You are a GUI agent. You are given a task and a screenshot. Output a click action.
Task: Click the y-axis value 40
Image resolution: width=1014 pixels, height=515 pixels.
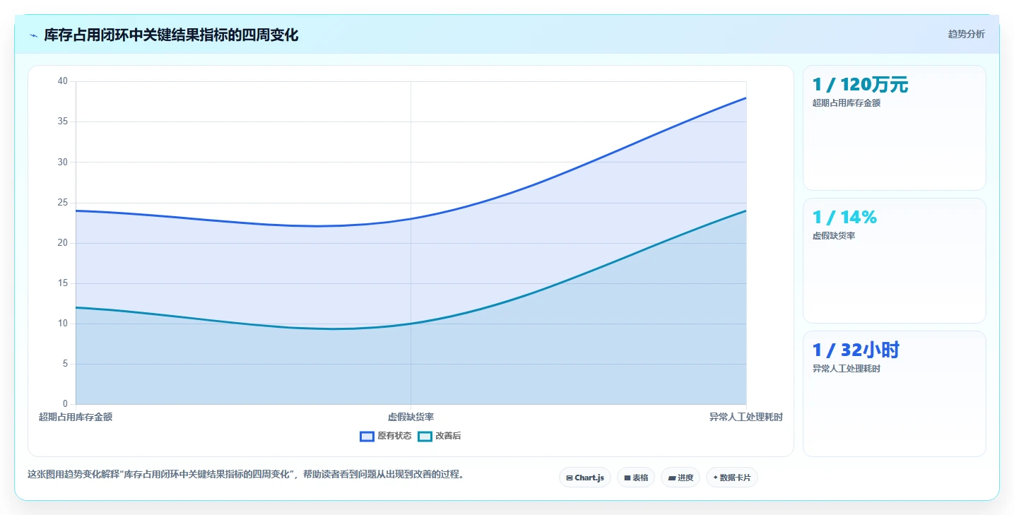[63, 81]
